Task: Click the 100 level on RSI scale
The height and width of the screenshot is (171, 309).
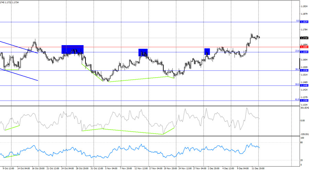Action: 302,138
